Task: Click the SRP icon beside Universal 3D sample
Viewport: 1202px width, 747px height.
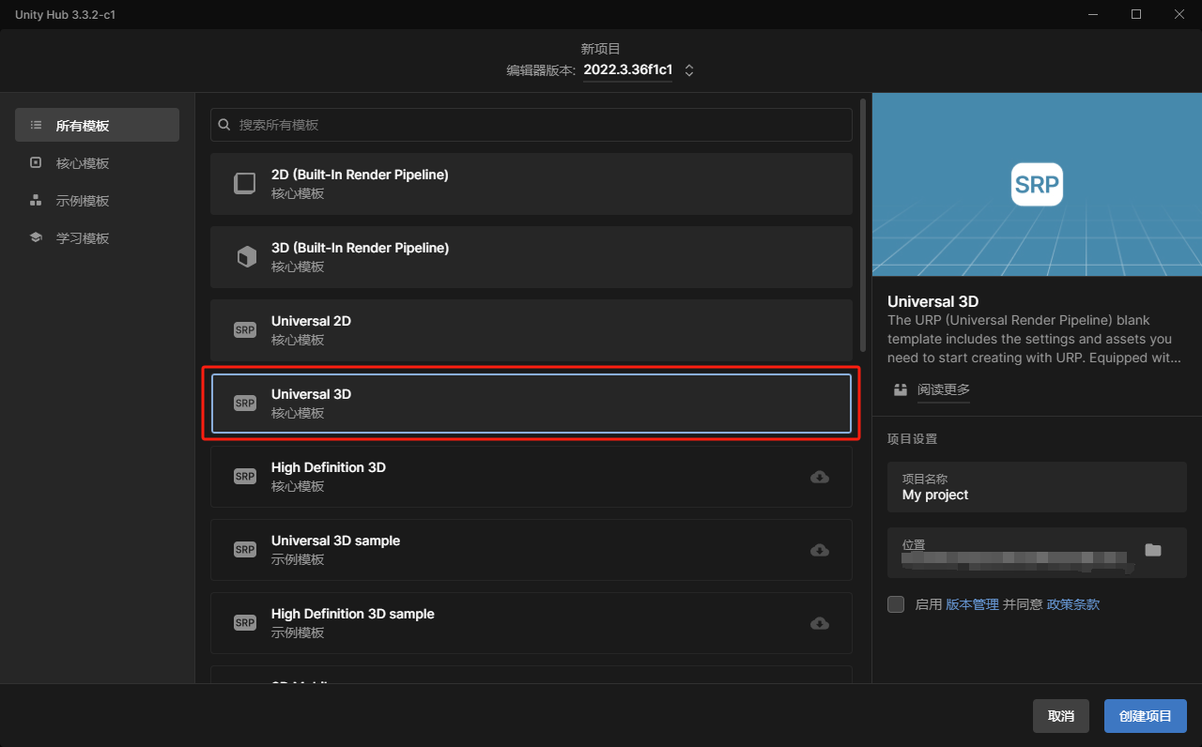Action: 245,549
